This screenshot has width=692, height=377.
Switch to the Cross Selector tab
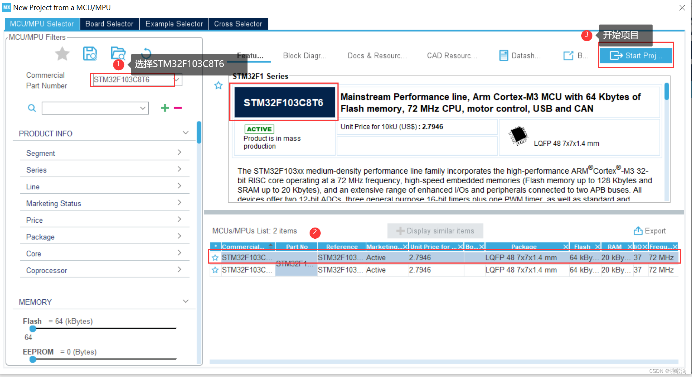click(238, 24)
